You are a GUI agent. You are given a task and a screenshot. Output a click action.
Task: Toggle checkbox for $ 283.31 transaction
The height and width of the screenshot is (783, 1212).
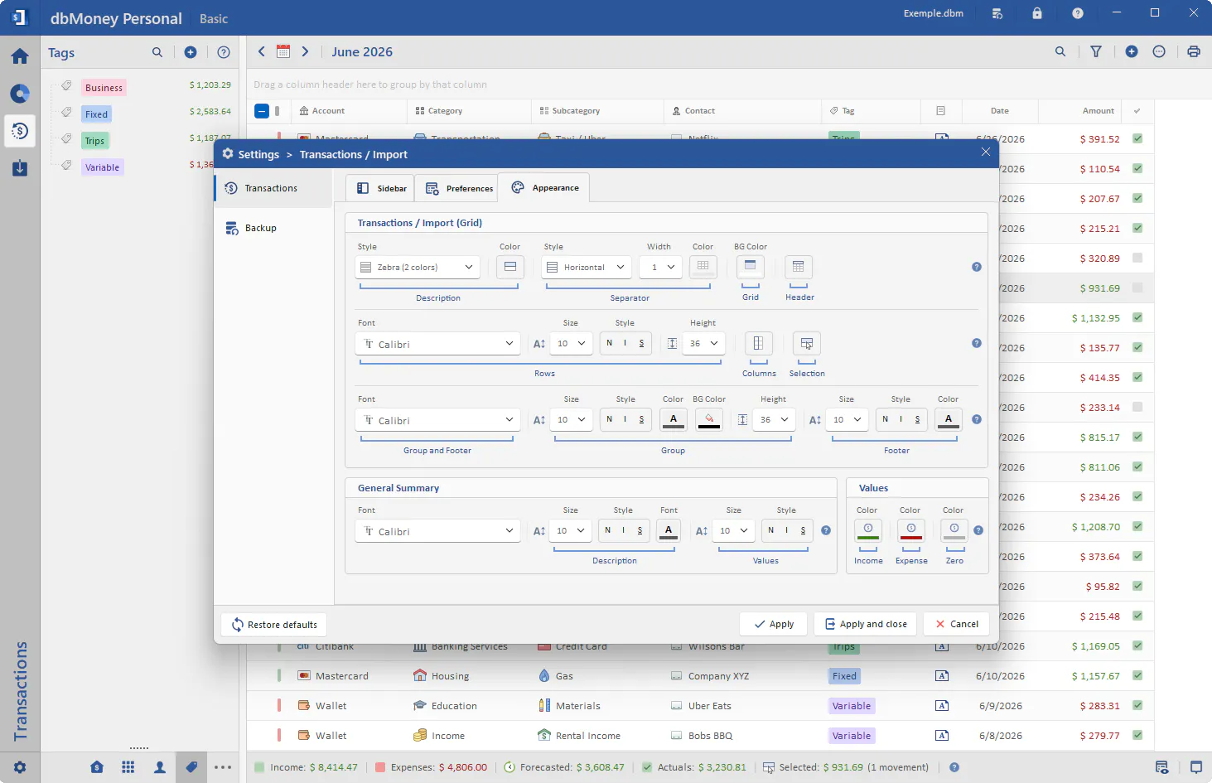click(x=1137, y=706)
